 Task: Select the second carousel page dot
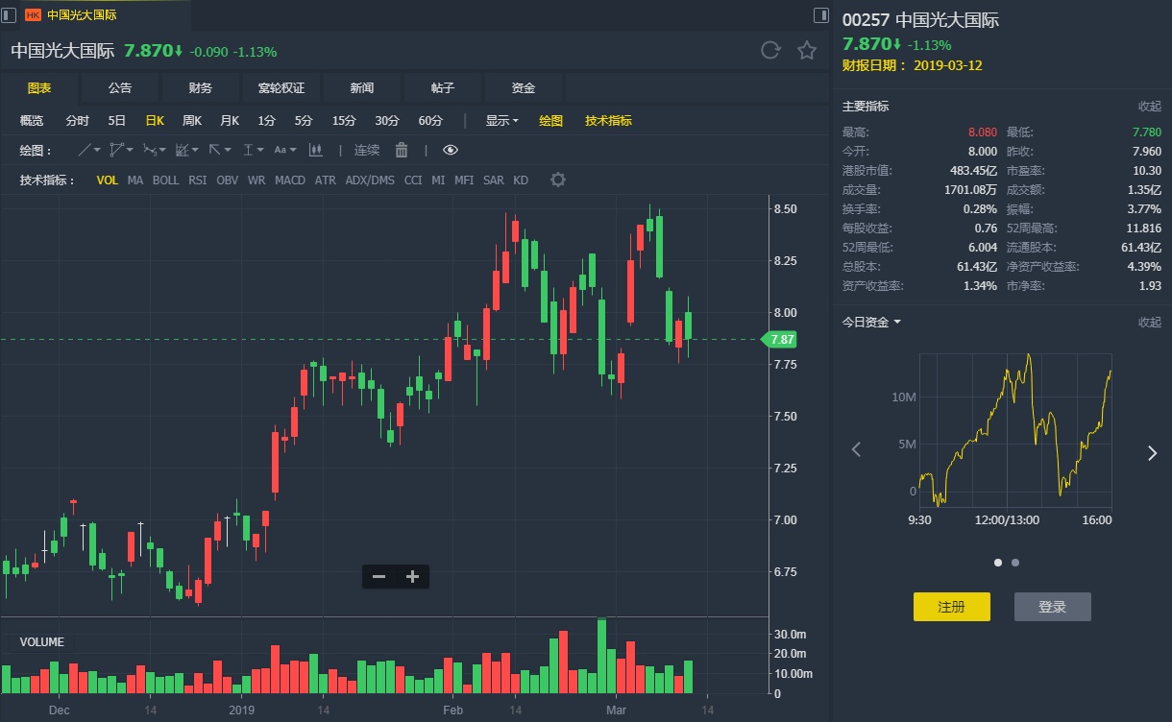coord(1015,563)
